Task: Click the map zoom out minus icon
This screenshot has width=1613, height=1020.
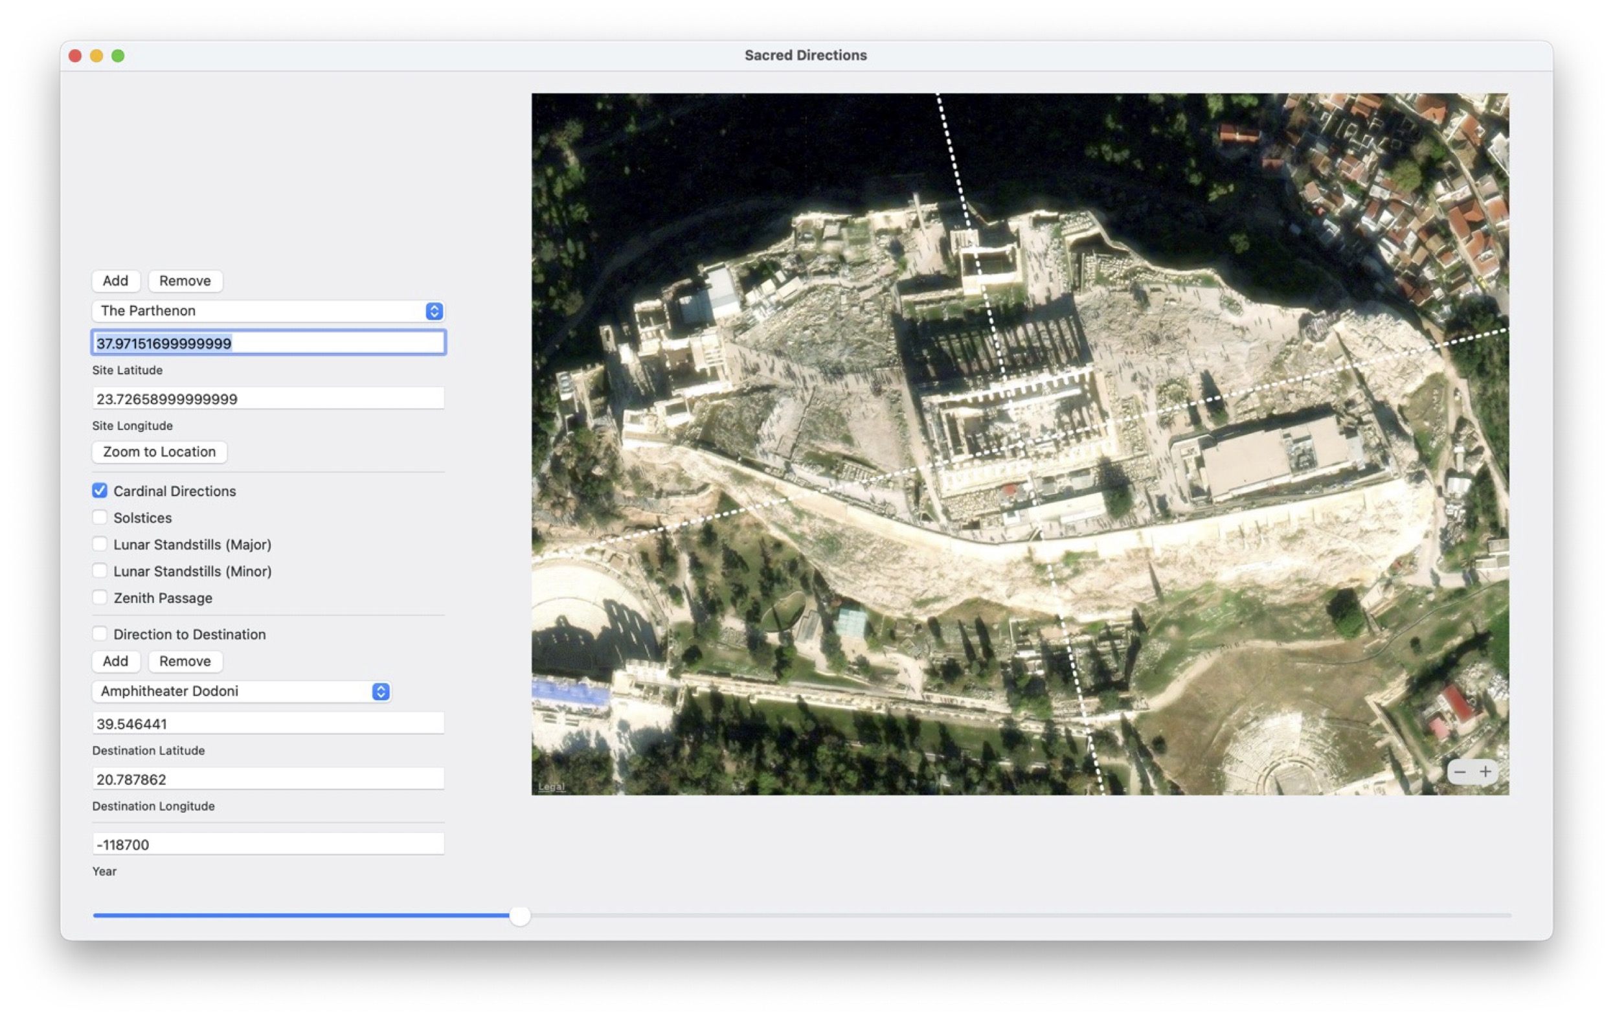Action: click(x=1460, y=772)
